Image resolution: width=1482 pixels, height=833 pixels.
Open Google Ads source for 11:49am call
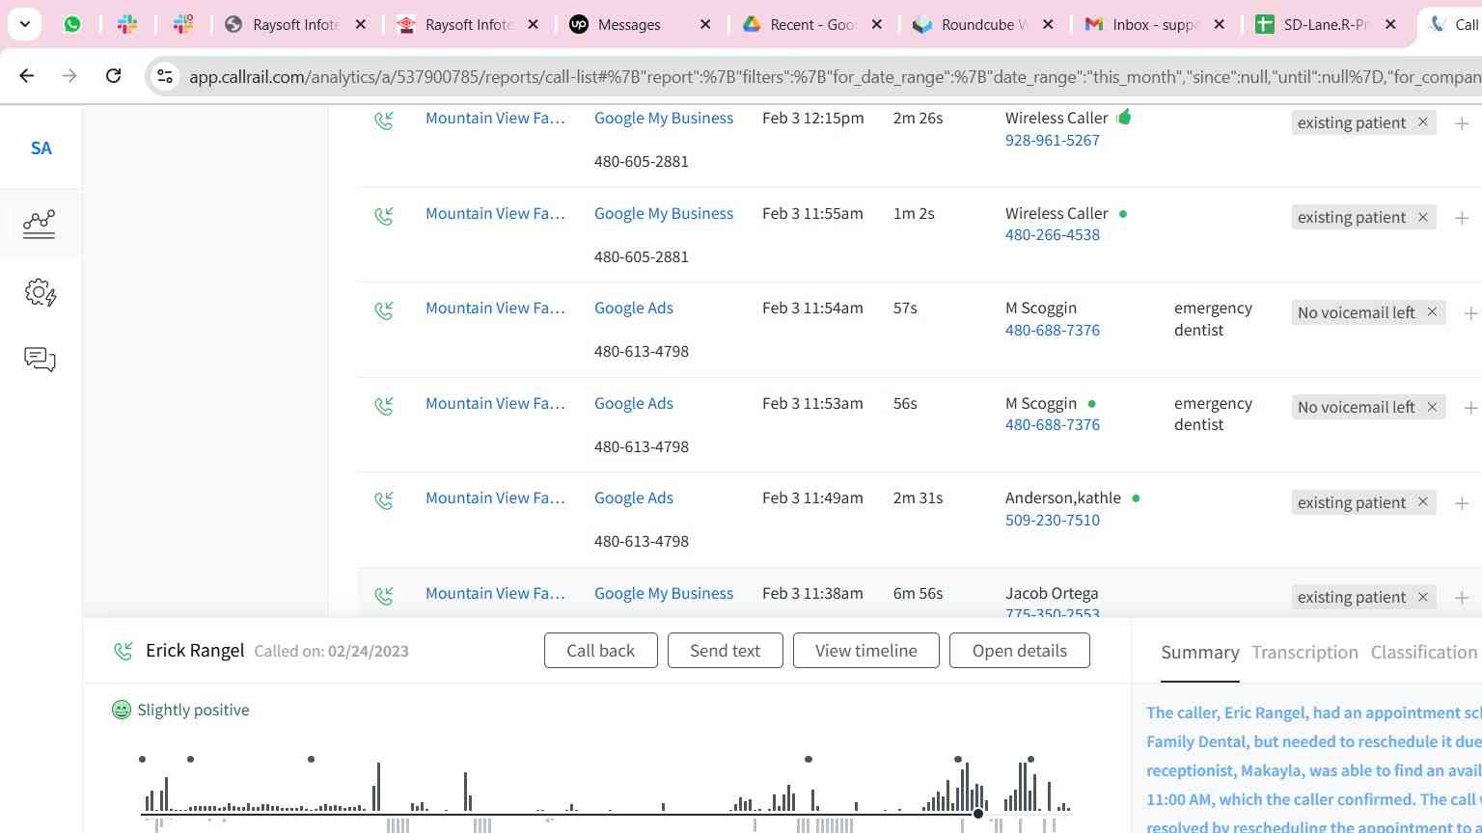point(634,497)
